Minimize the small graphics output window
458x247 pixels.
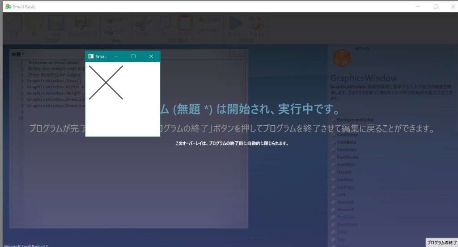[116, 56]
